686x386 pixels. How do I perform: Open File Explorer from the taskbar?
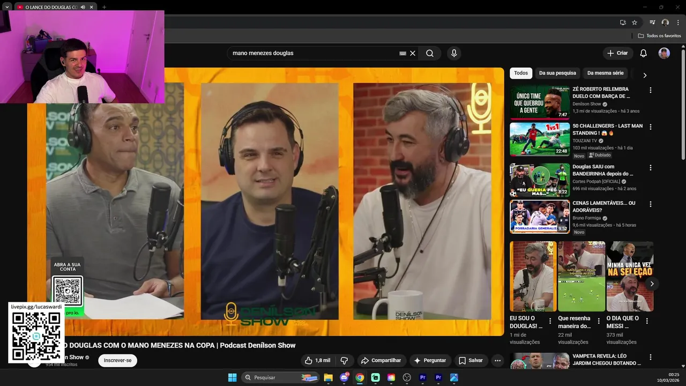tap(328, 377)
